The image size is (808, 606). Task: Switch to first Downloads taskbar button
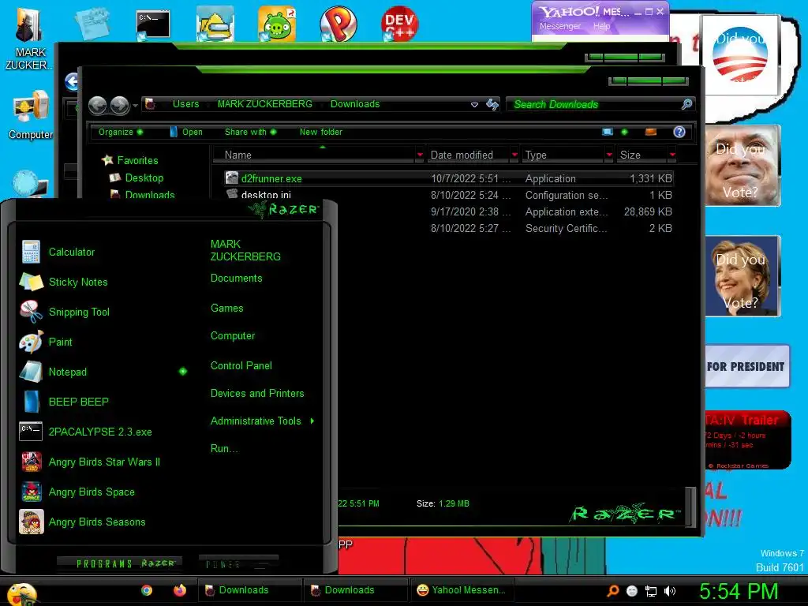(x=249, y=590)
